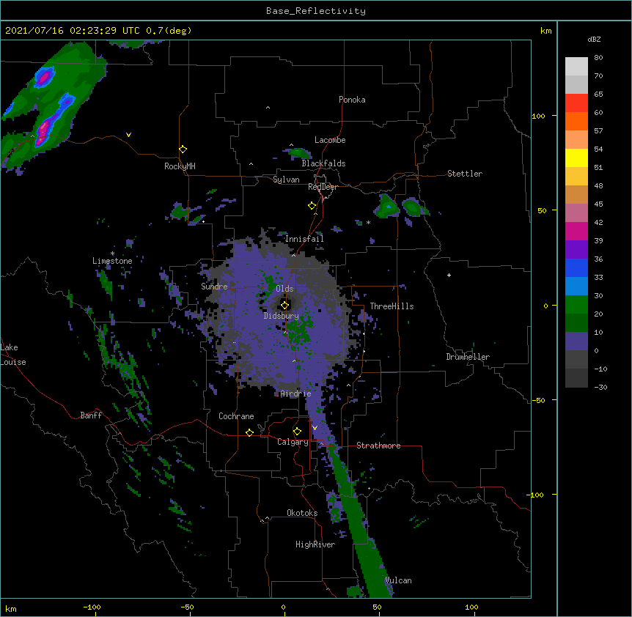Image resolution: width=632 pixels, height=617 pixels.
Task: Select the blue 33-36 dBZ legend swatch
Action: (x=576, y=267)
